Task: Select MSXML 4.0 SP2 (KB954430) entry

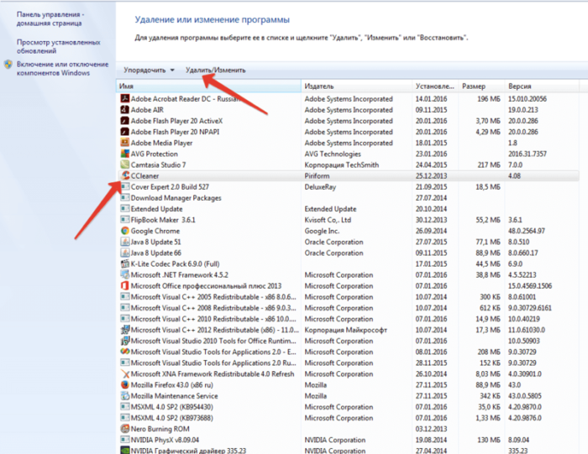Action: pos(171,407)
